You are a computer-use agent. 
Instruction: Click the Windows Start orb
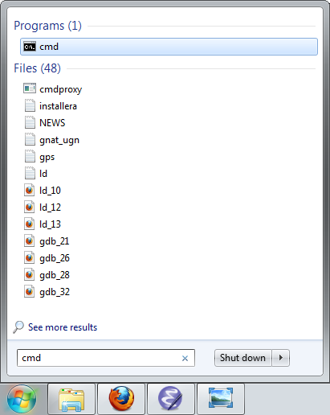(22, 399)
